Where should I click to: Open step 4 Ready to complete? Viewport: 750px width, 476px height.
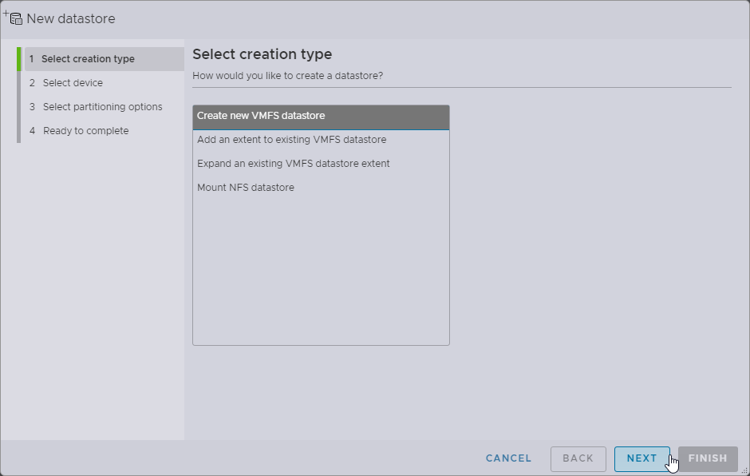pyautogui.click(x=85, y=131)
